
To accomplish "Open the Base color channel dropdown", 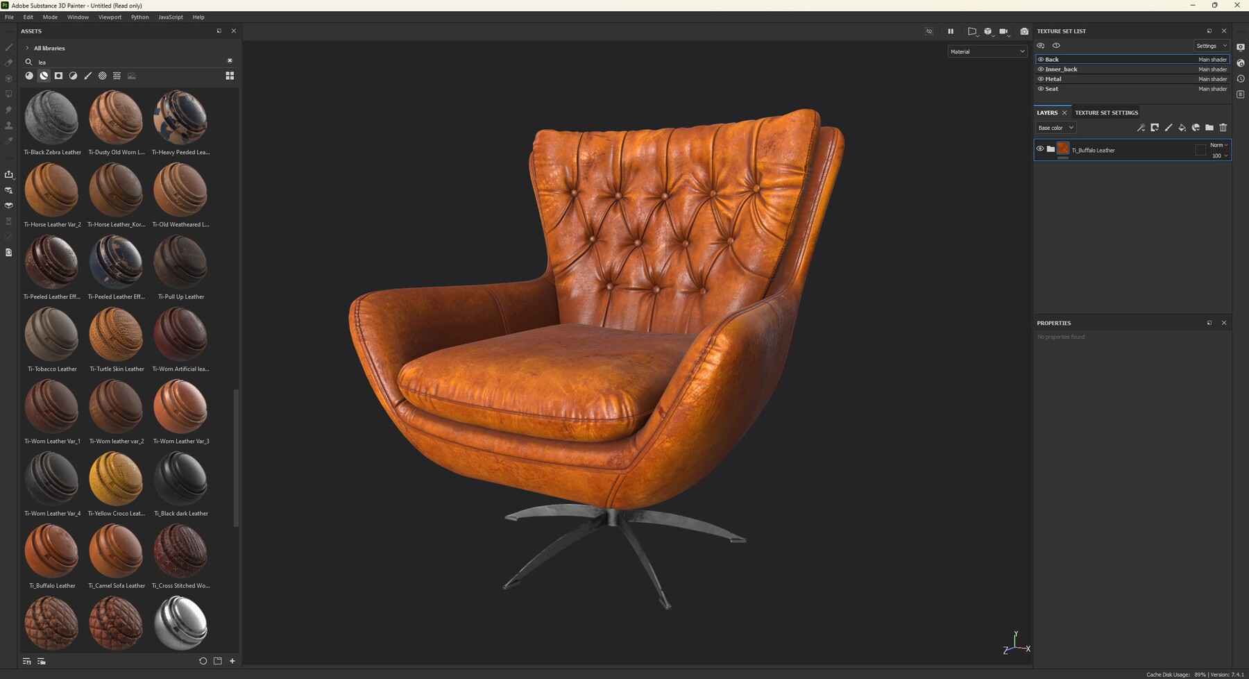I will coord(1055,128).
